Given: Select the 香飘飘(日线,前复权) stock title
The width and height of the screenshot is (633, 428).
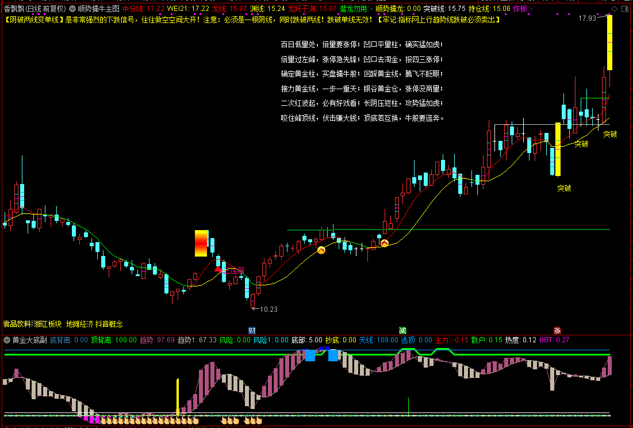Looking at the screenshot, I should 34,9.
